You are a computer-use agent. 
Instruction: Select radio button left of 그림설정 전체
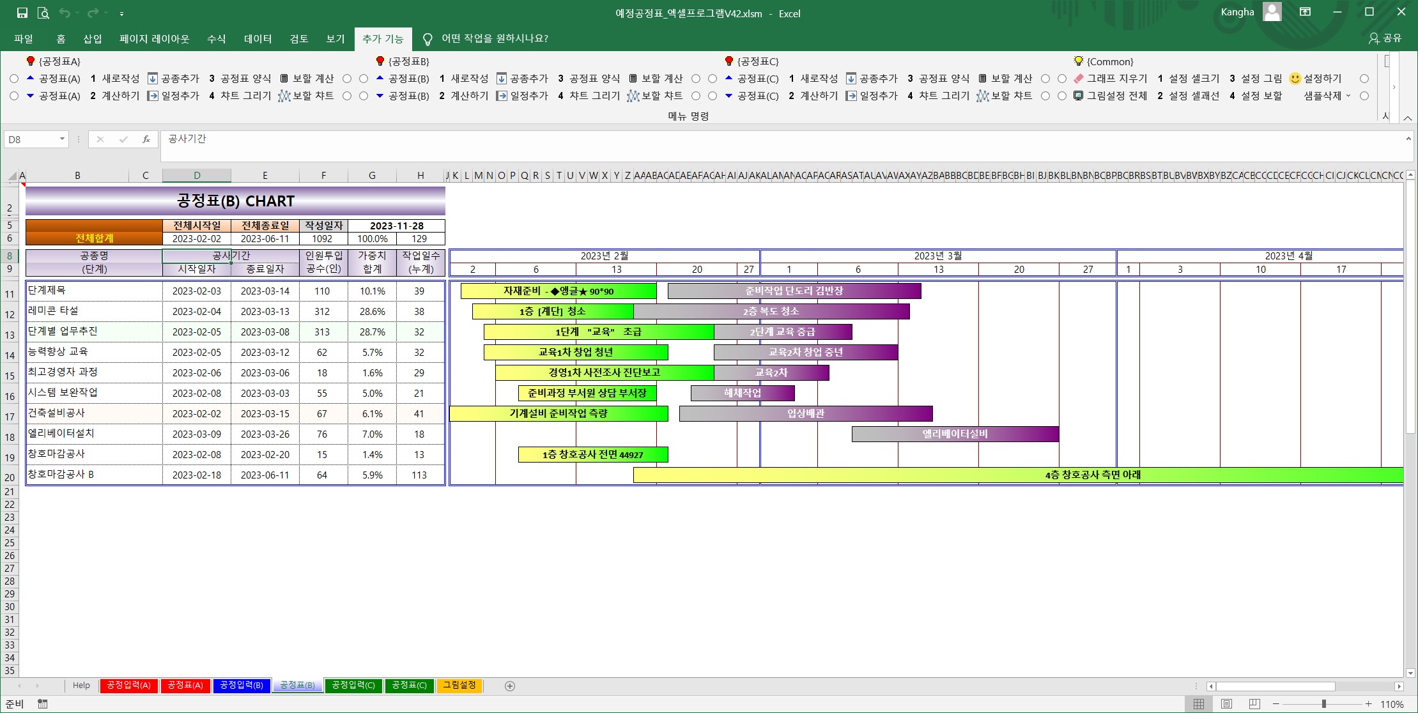(1062, 96)
